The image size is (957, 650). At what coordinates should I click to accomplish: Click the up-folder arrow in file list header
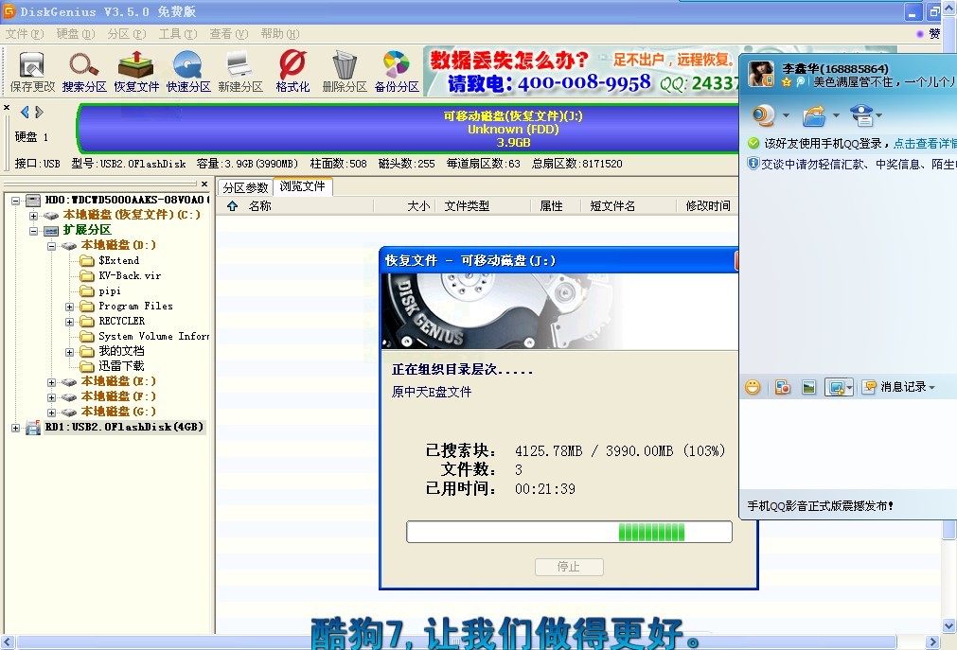(x=233, y=206)
